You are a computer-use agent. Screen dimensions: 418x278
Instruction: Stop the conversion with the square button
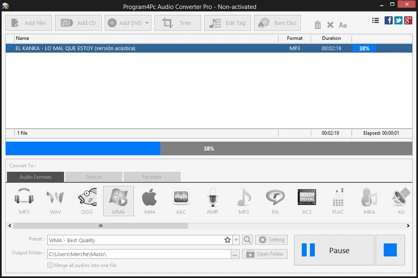[x=390, y=250]
